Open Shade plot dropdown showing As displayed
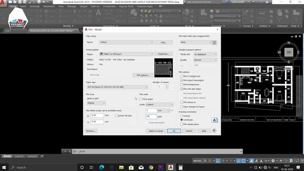 [205, 55]
